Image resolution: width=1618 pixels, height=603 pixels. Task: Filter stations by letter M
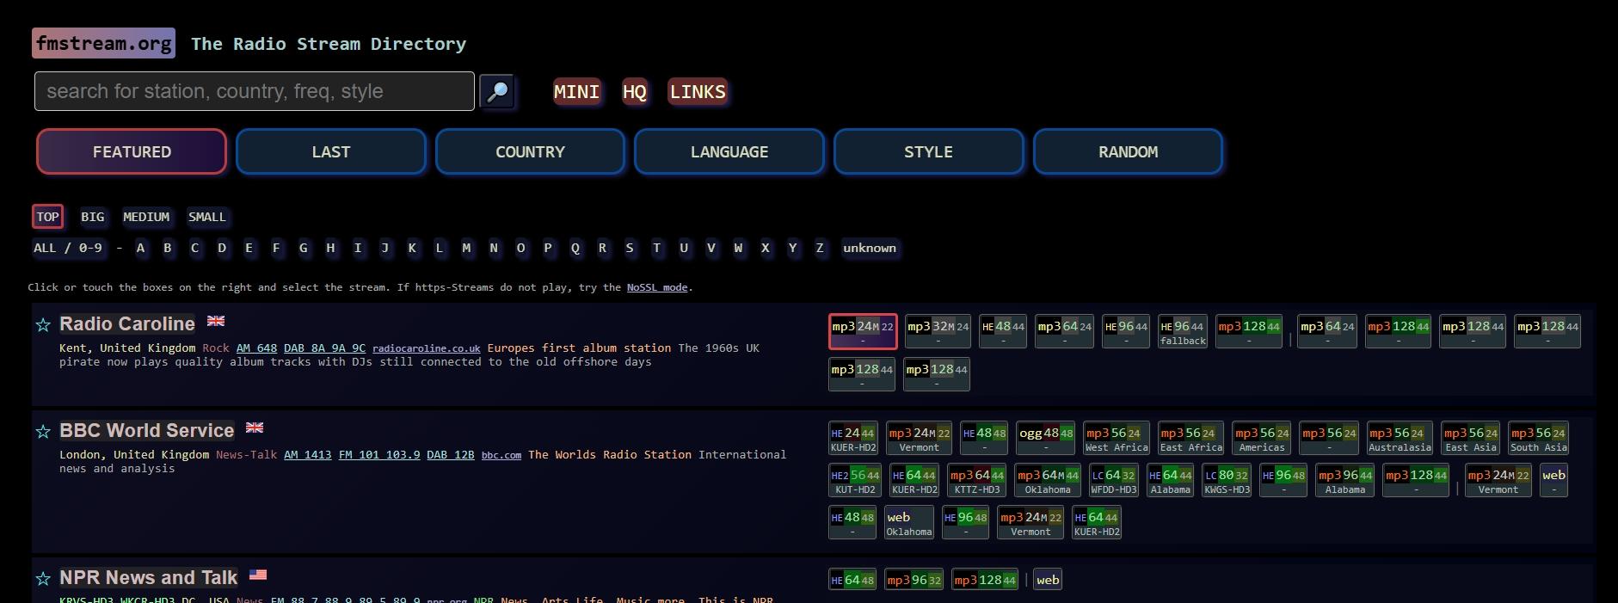click(466, 248)
